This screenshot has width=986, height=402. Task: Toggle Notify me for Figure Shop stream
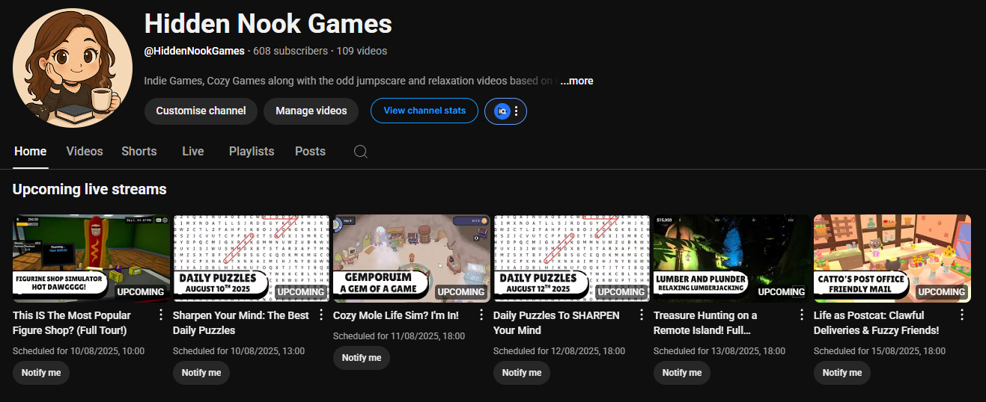click(41, 373)
